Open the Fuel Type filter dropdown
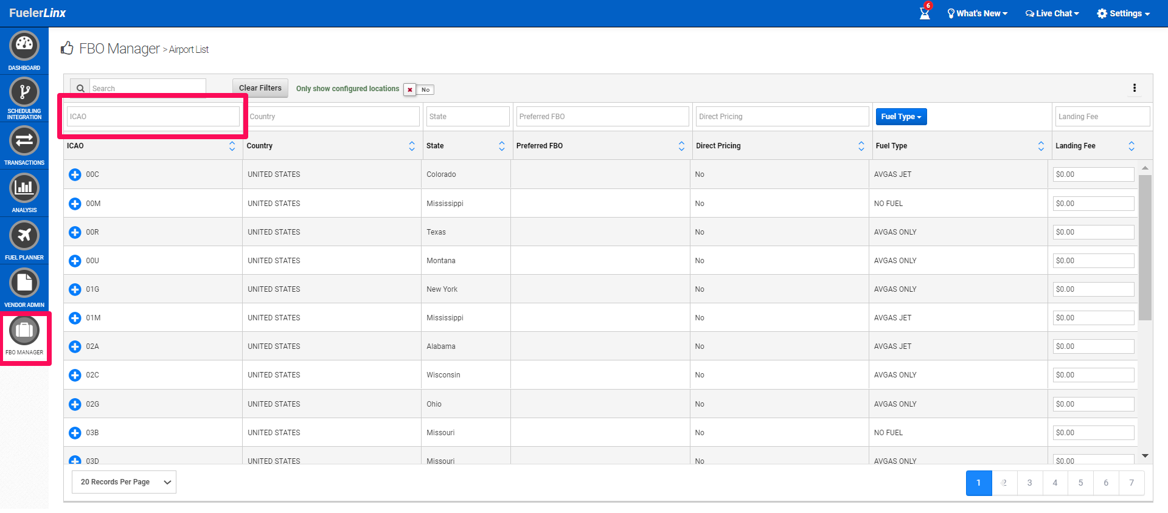 pos(901,117)
